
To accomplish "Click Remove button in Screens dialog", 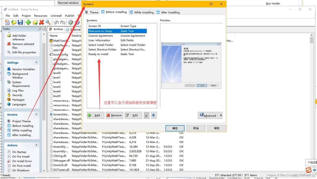I will 114,115.
